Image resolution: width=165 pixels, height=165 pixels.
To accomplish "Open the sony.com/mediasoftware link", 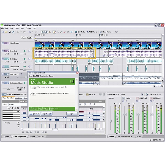I will pos(42,110).
